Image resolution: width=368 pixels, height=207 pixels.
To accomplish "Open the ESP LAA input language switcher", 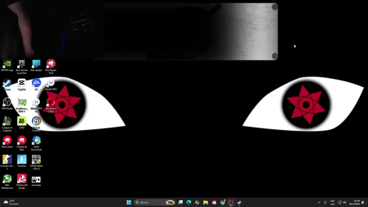I will (x=332, y=202).
